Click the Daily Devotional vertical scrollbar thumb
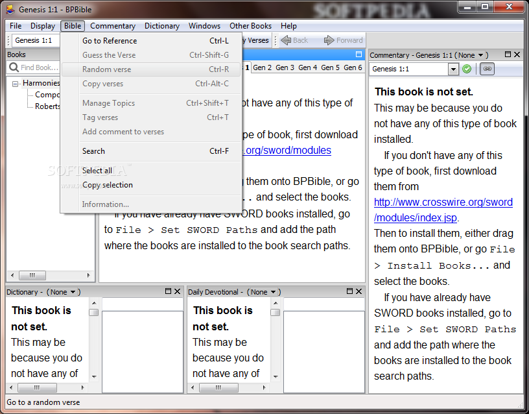This screenshot has width=529, height=414. click(276, 312)
